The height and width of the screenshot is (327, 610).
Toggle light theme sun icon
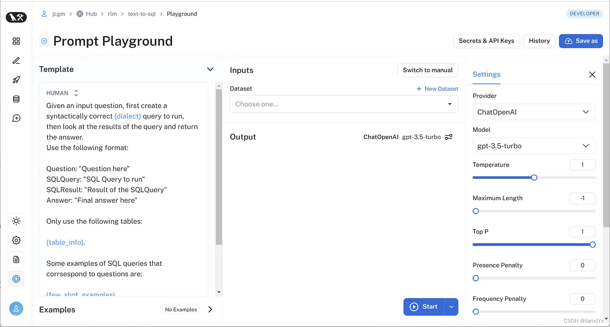click(x=16, y=221)
